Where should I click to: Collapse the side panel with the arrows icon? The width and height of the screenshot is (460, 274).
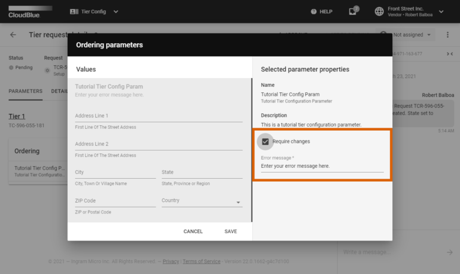pos(450,54)
